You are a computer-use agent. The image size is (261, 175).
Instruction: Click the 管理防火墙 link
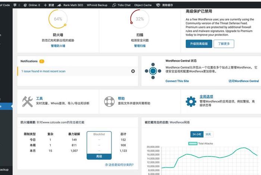pos(58,46)
